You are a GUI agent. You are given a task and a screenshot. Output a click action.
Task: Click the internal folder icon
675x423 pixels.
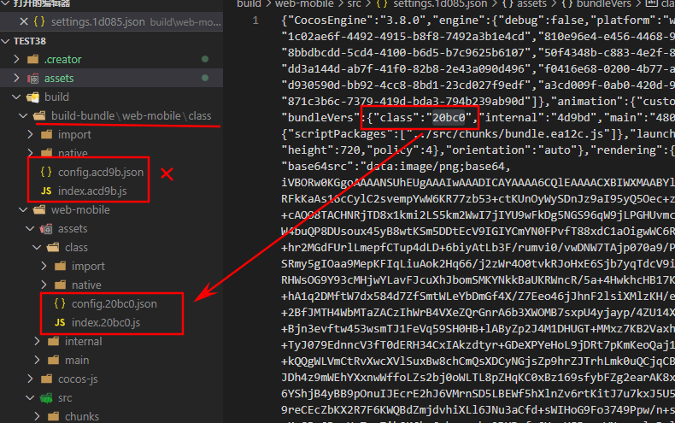tap(53, 342)
